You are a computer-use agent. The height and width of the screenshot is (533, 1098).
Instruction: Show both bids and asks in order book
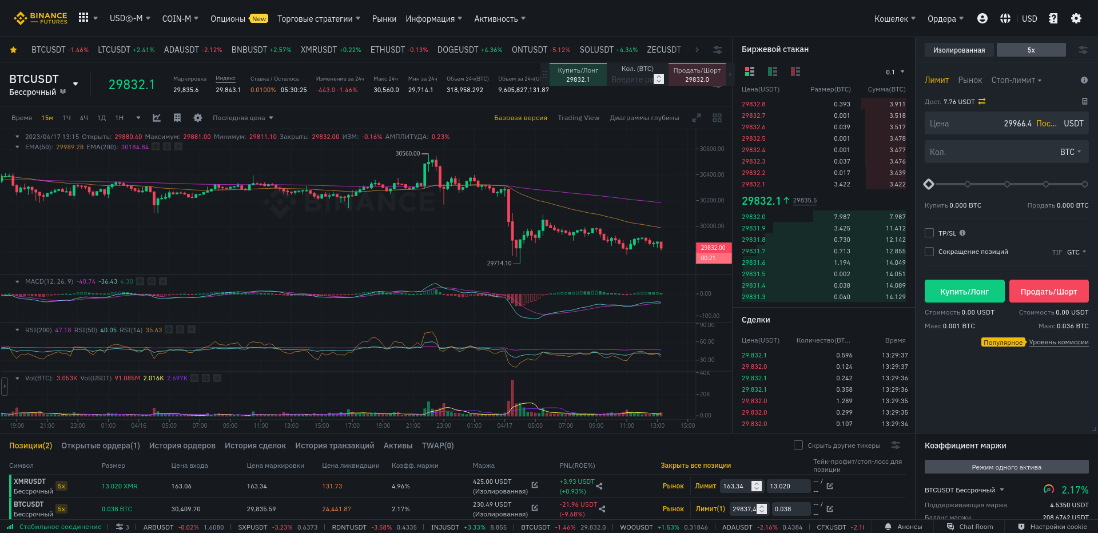[750, 71]
